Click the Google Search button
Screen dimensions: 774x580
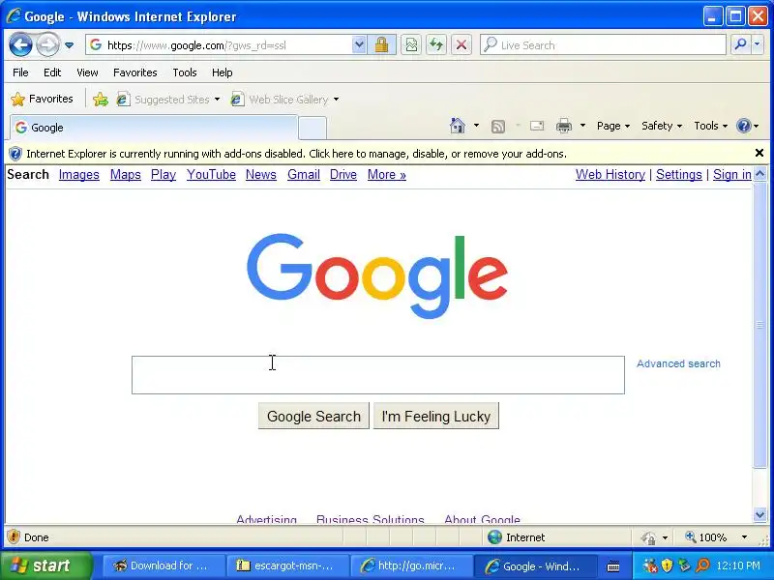[313, 416]
